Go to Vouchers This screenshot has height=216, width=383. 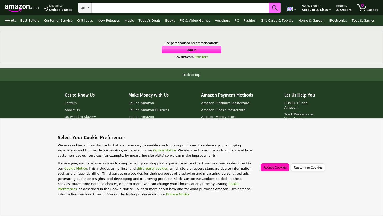coord(222,20)
